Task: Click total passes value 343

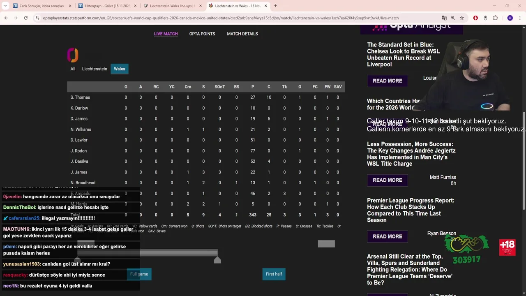Action: [x=253, y=215]
